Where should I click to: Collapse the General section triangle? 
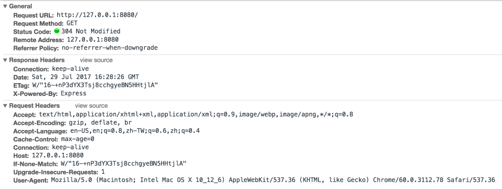[5, 6]
